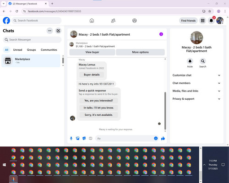Send quick response 'In talks. I'll let you know.'
229x183 pixels.
(x=98, y=108)
